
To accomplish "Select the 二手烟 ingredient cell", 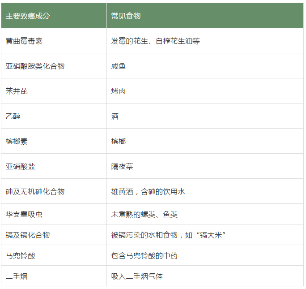I will tap(17, 276).
